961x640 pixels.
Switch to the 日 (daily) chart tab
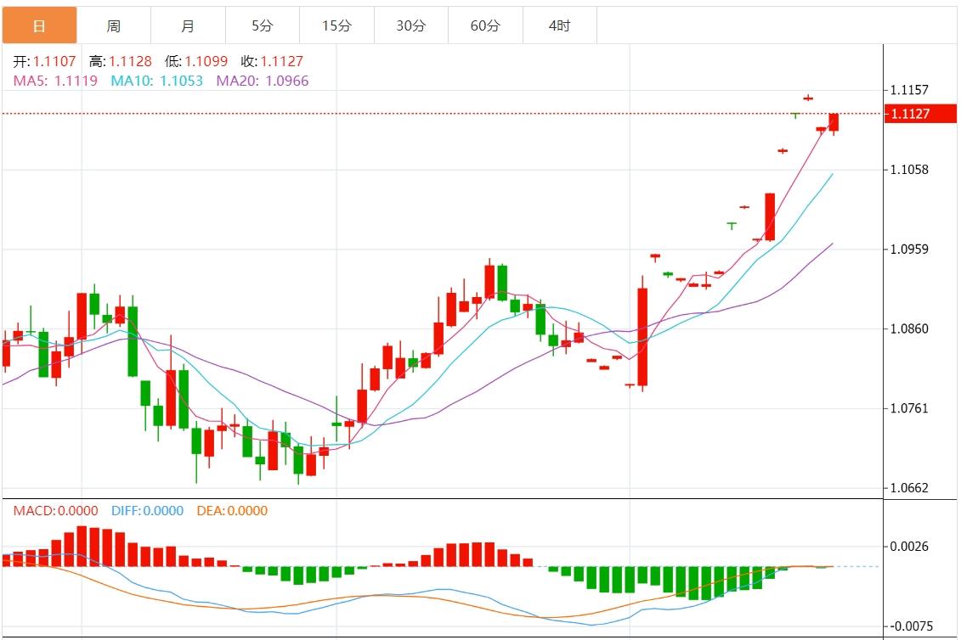point(39,26)
